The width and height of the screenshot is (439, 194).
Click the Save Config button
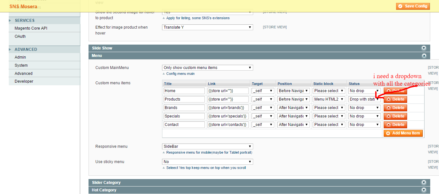coord(413,6)
